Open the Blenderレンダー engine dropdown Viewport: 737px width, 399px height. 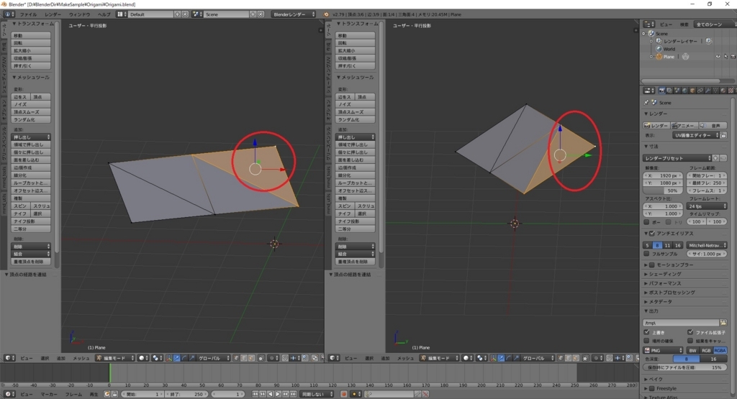point(294,14)
